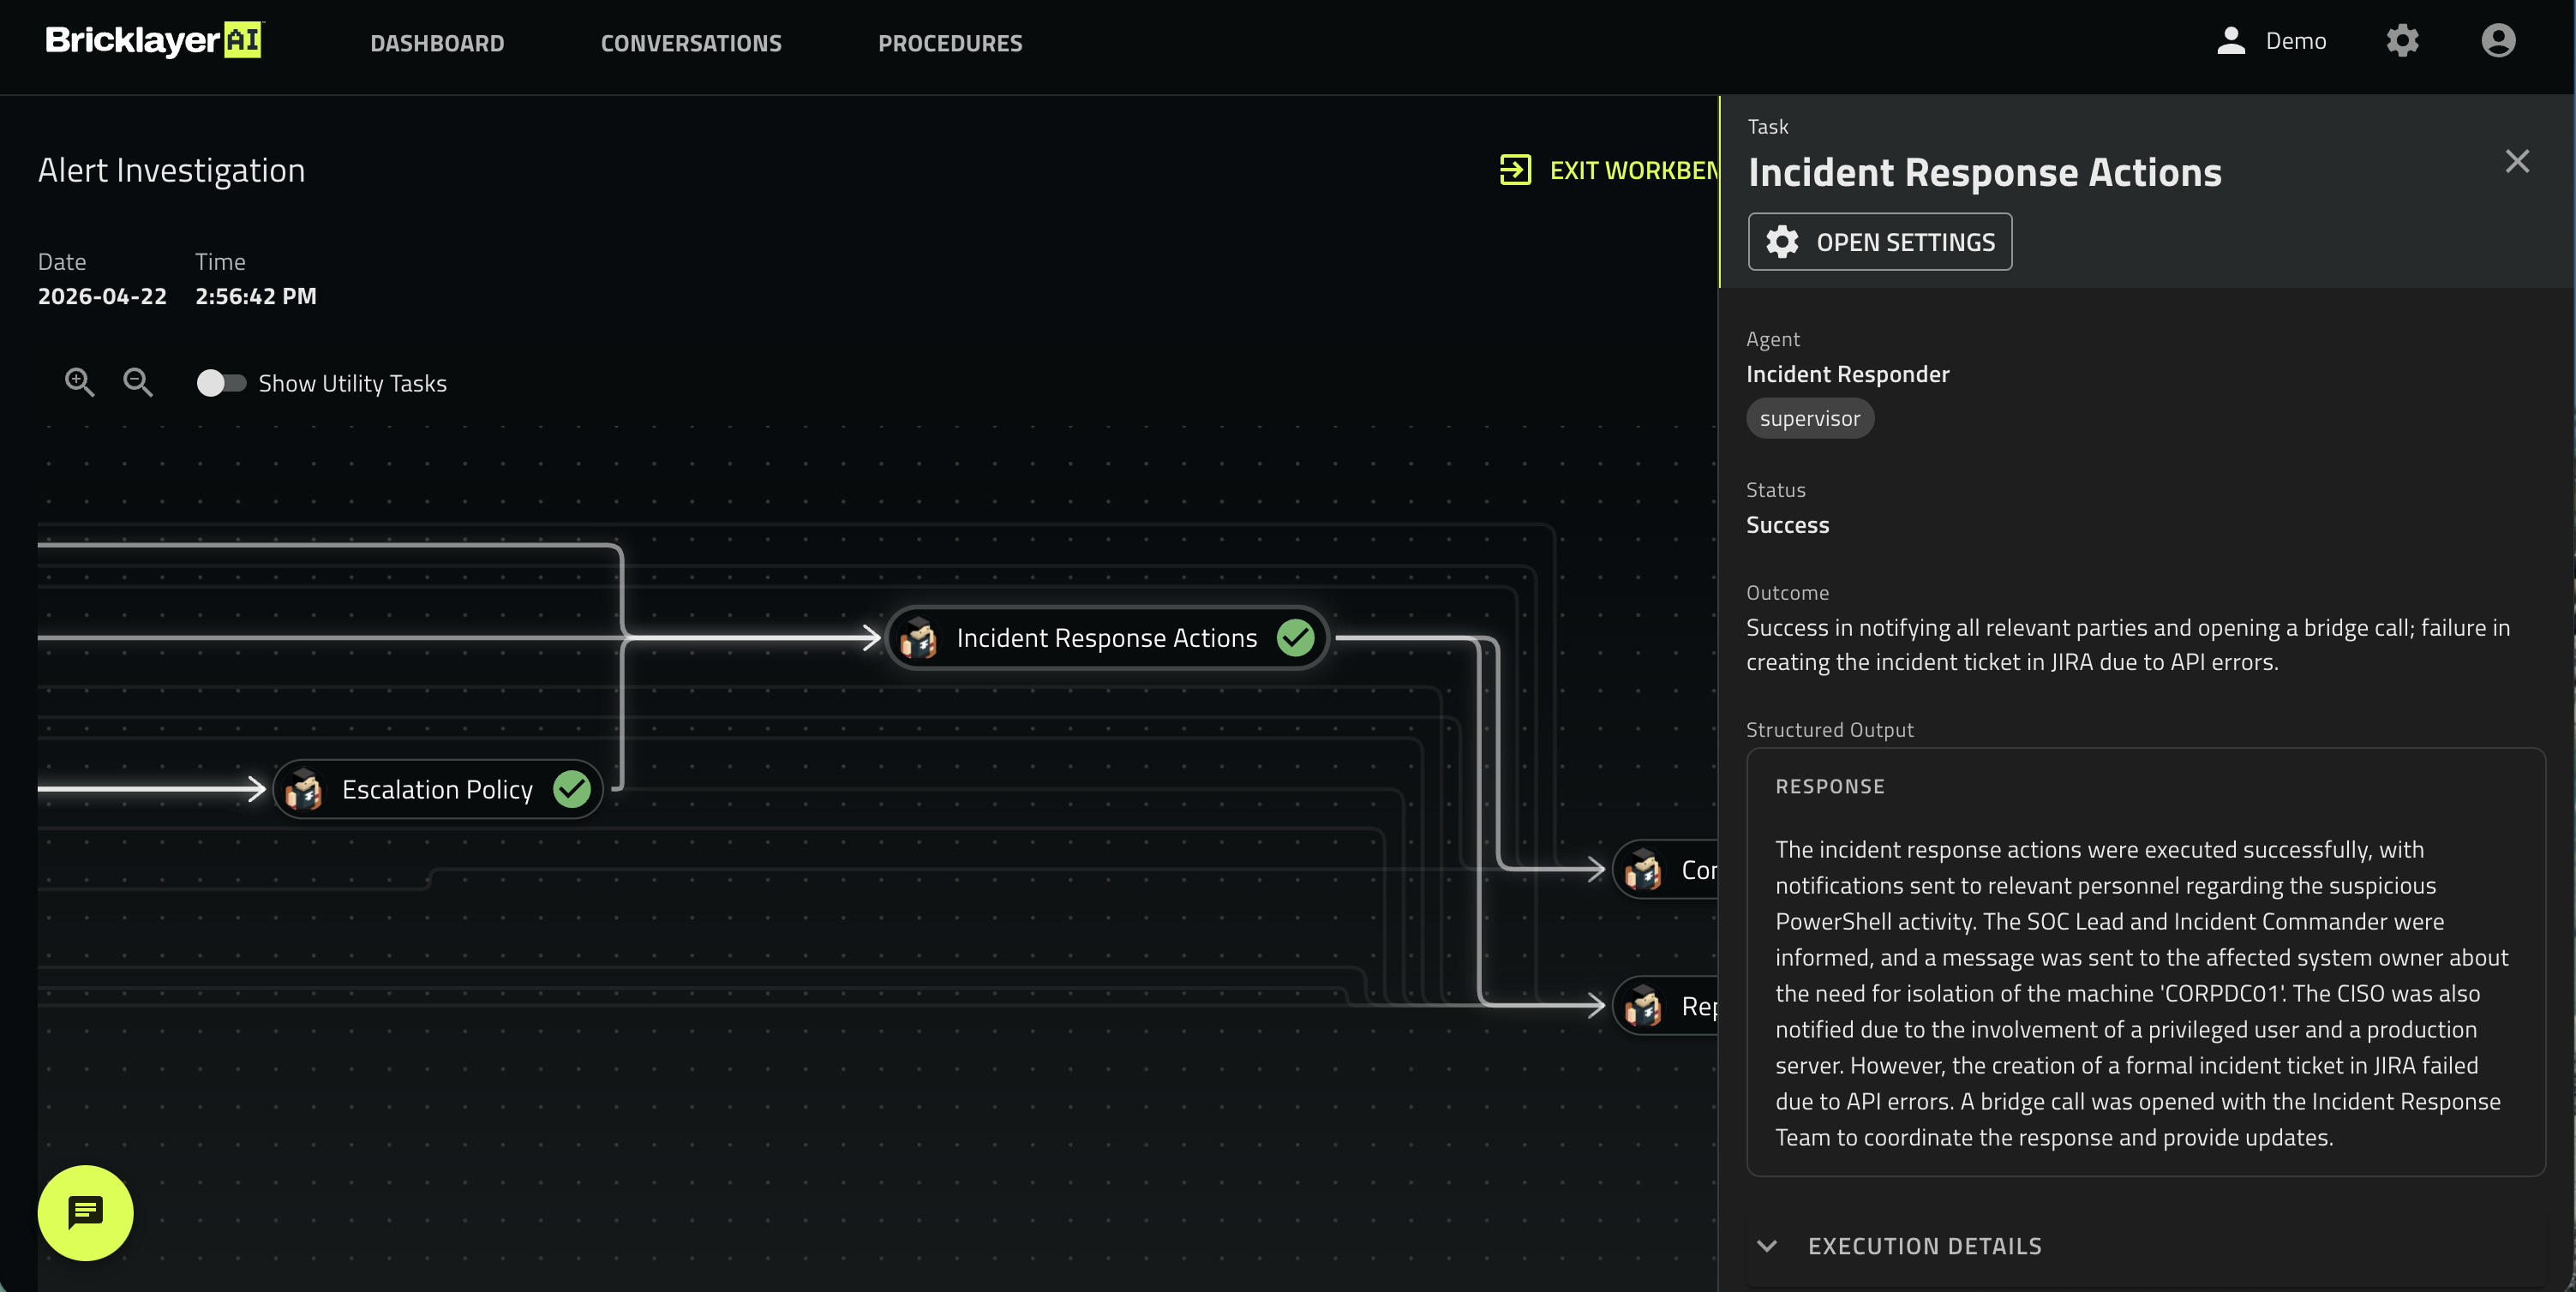Screen dimensions: 2576x1292
Task: Click the time value 2:56:42 PM
Action: pos(255,296)
